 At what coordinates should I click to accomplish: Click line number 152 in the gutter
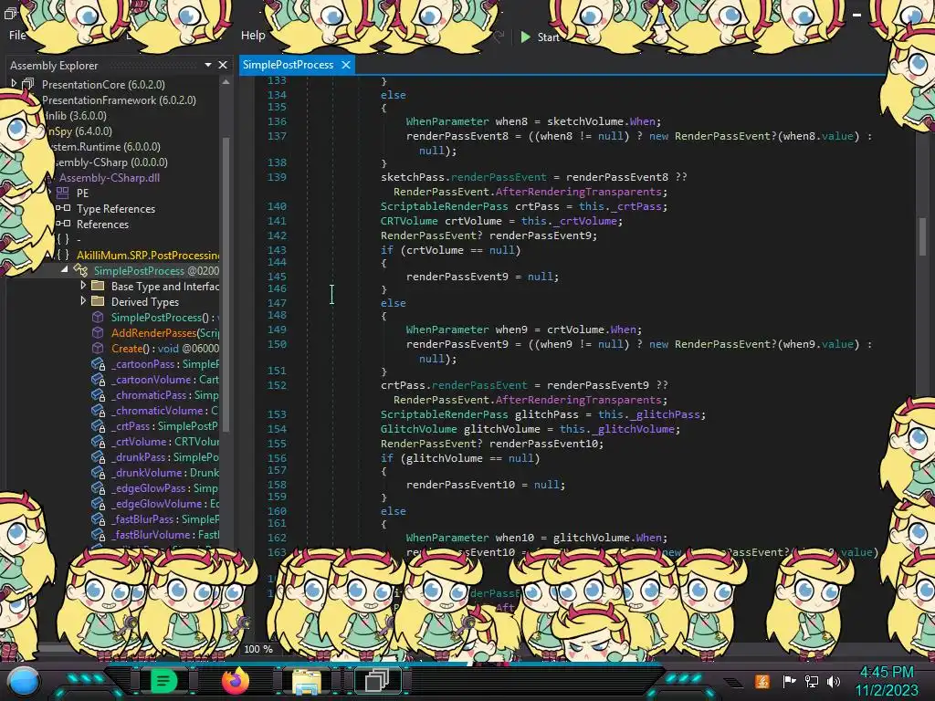[x=277, y=385]
